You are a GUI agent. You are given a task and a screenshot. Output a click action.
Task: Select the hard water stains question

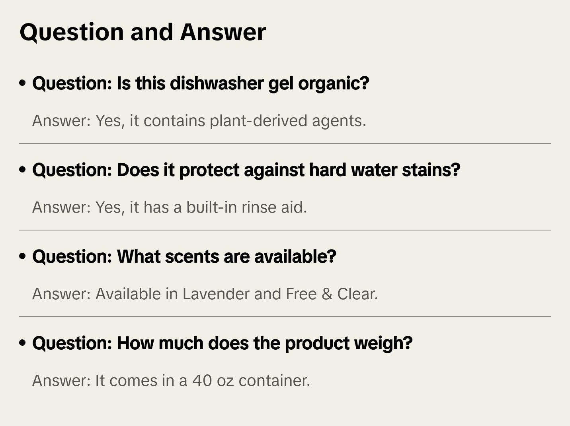click(x=246, y=170)
